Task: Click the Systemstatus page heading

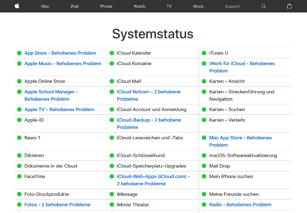Action: (153, 34)
